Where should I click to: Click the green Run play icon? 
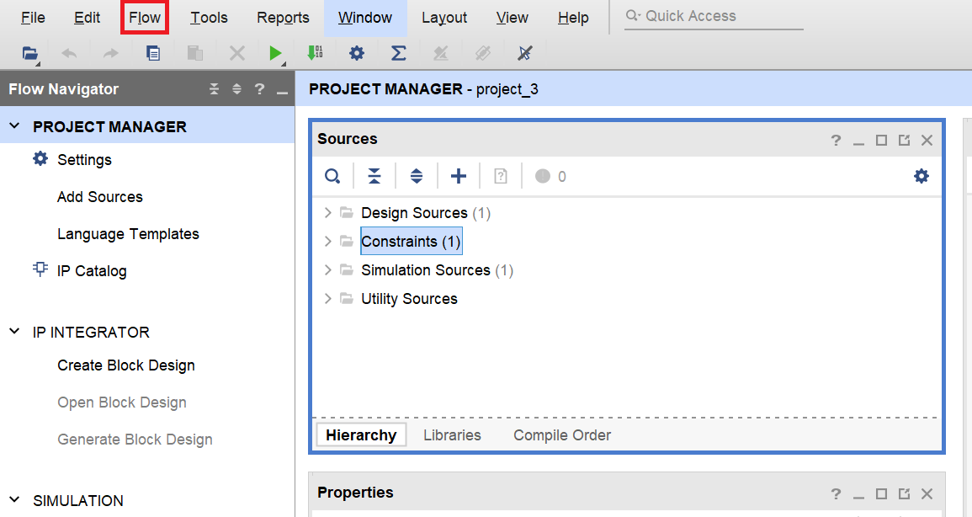point(274,53)
